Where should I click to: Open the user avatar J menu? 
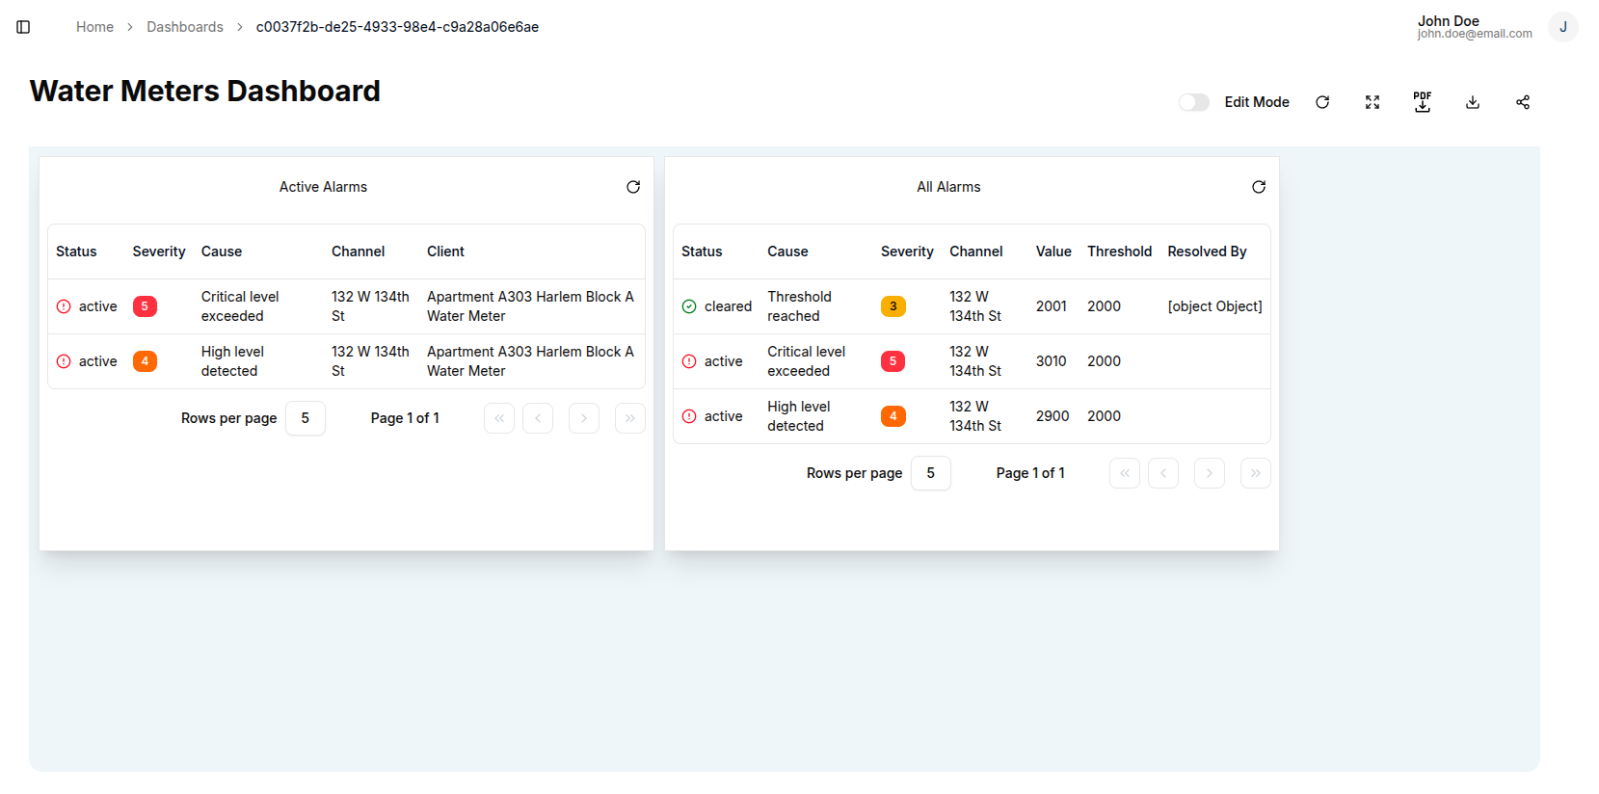point(1562,27)
